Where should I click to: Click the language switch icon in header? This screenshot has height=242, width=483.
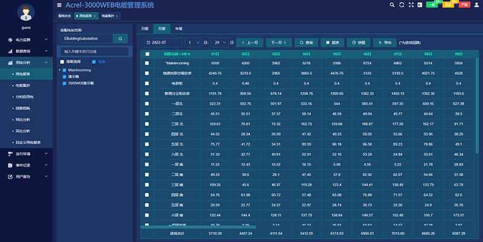420,5
